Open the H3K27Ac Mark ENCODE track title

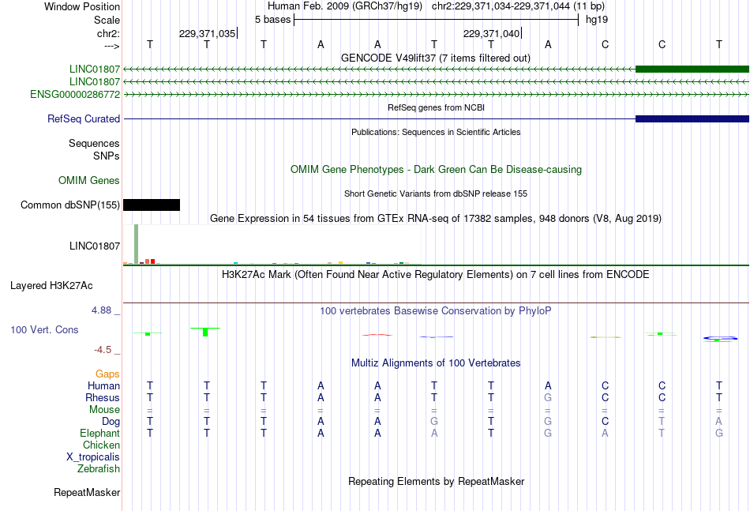436,275
